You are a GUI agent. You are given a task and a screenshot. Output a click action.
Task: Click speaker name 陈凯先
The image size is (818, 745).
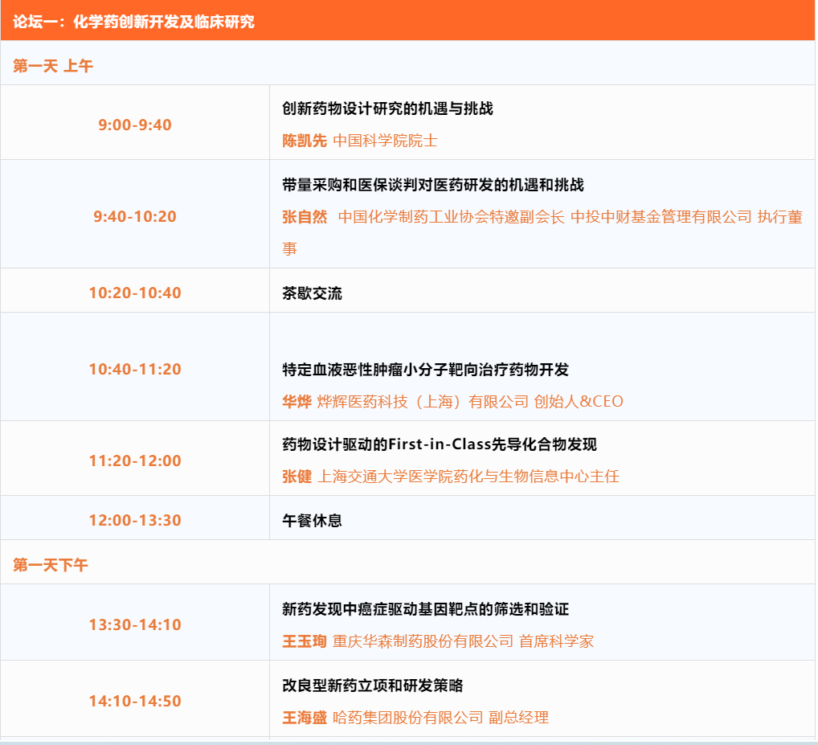(305, 141)
